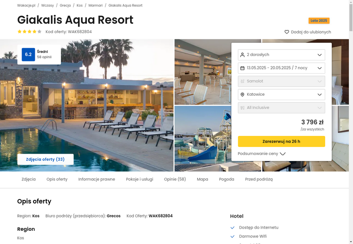Expand the date range 13.05.2025 dropdown
The image size is (353, 244).
coord(282,68)
